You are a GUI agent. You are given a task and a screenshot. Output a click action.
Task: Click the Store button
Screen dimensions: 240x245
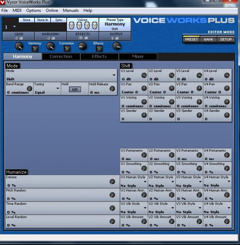pyautogui.click(x=26, y=20)
